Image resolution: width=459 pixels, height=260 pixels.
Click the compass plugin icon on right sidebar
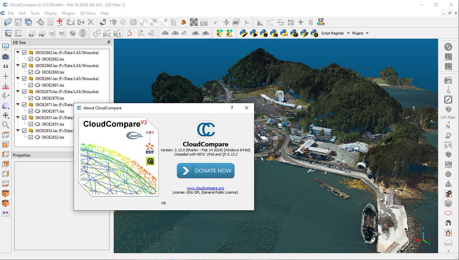point(448,99)
